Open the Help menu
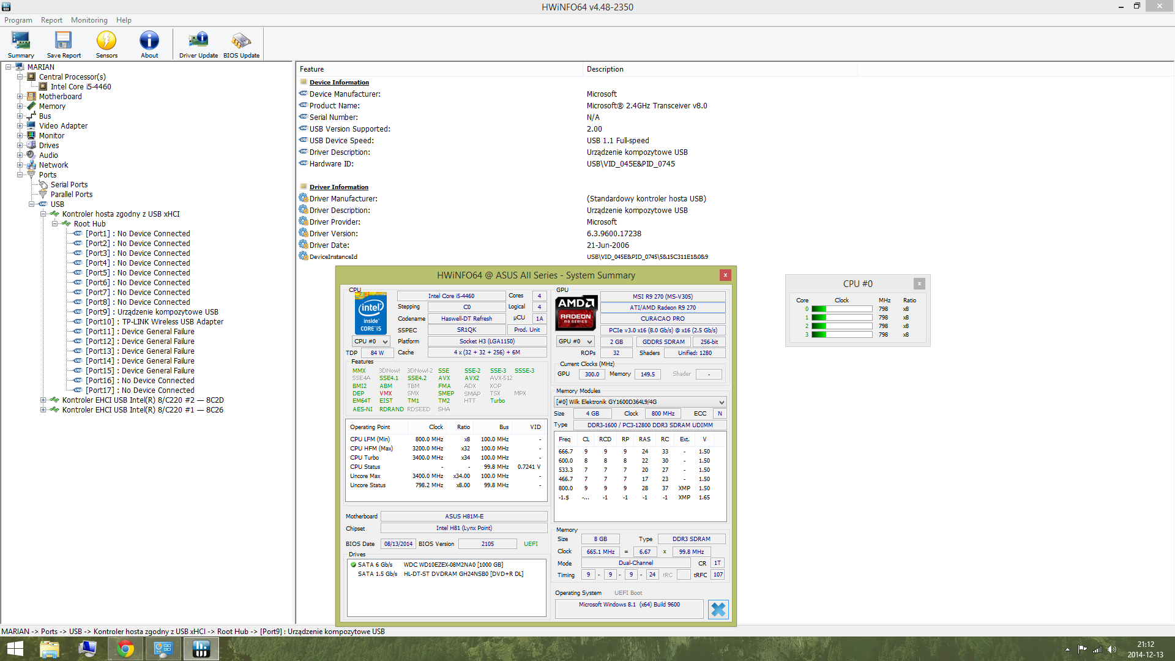This screenshot has height=661, width=1175. pyautogui.click(x=124, y=20)
